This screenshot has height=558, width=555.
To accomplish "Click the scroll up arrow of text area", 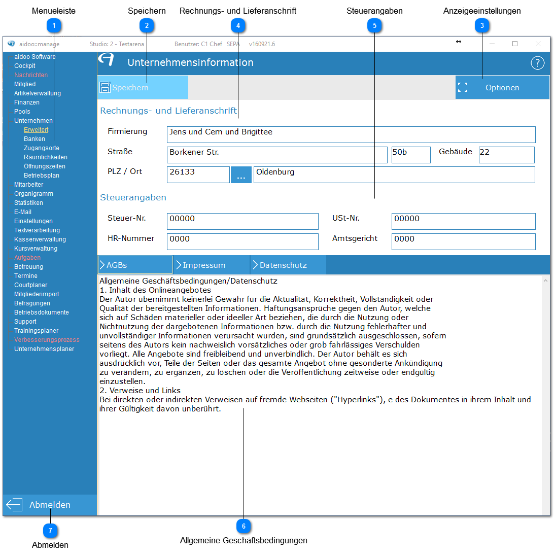I will point(545,281).
